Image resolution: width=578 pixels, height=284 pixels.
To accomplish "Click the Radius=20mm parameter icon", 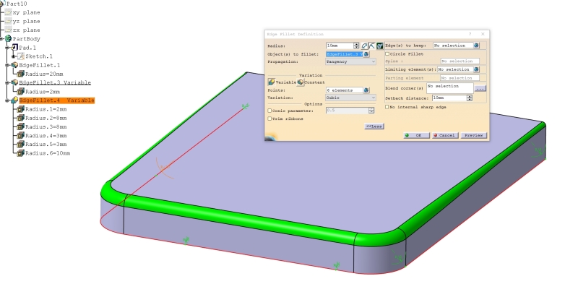I will click(x=21, y=74).
